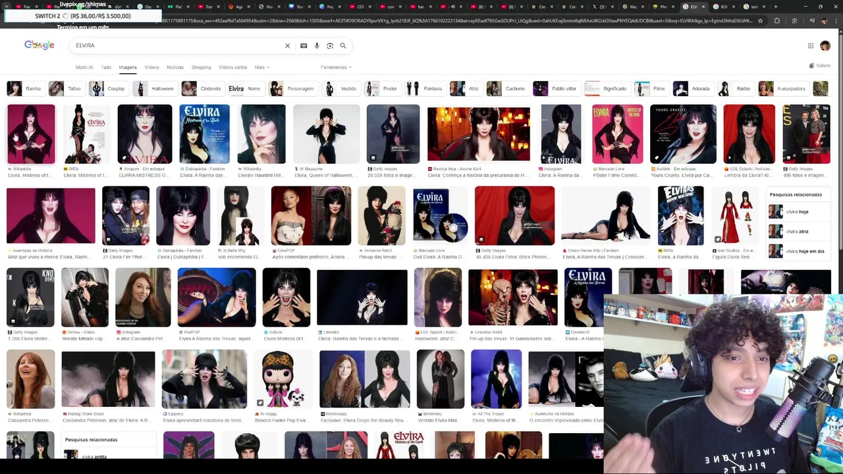
Task: Open the CinePOP thumbnail in second row
Action: (x=311, y=215)
